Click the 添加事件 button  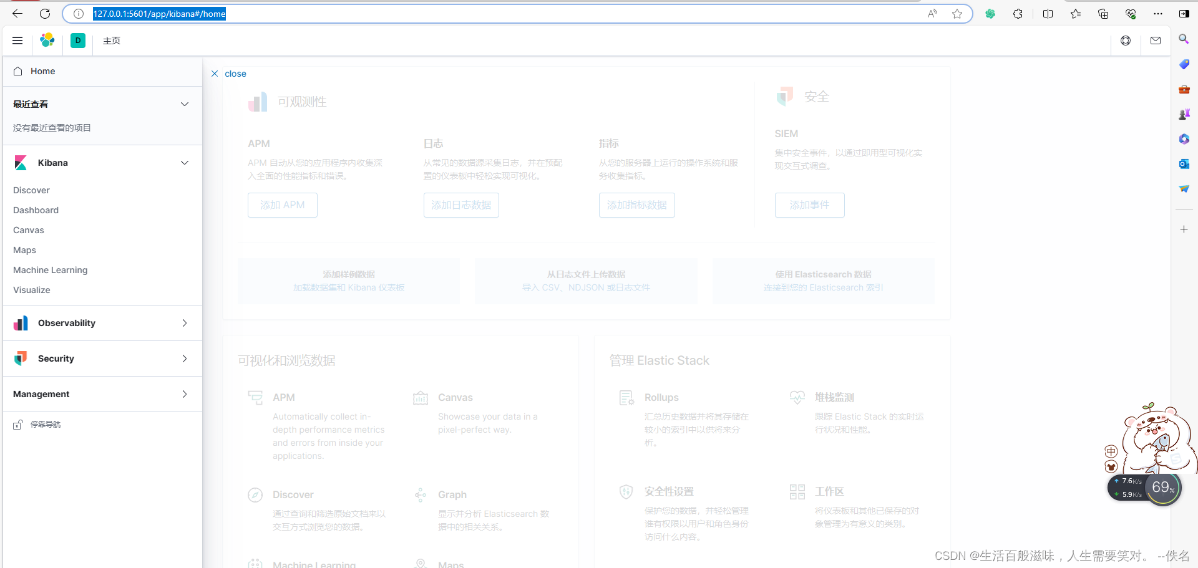810,205
